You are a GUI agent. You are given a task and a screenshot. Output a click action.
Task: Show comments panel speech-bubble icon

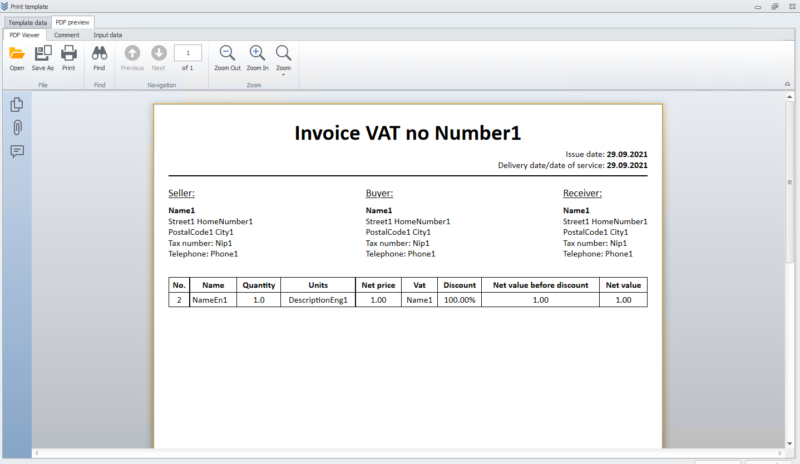pos(17,151)
